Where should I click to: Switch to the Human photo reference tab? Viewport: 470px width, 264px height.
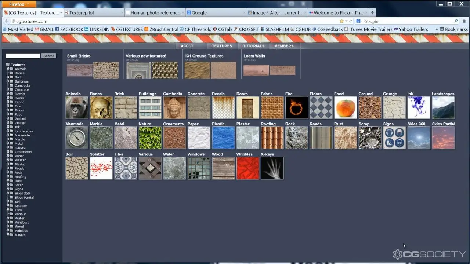[155, 12]
